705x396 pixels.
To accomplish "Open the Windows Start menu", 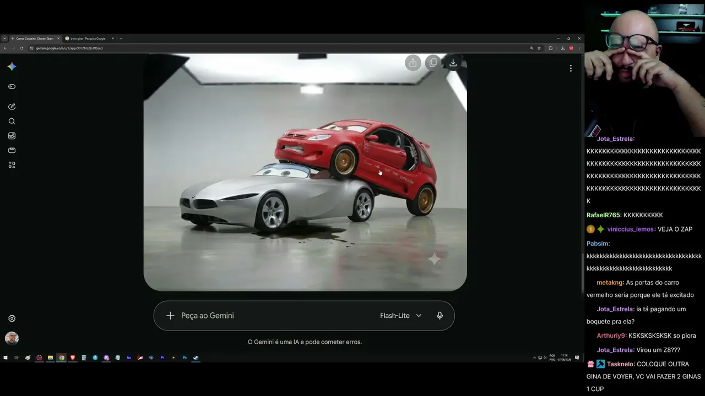I will click(6, 358).
